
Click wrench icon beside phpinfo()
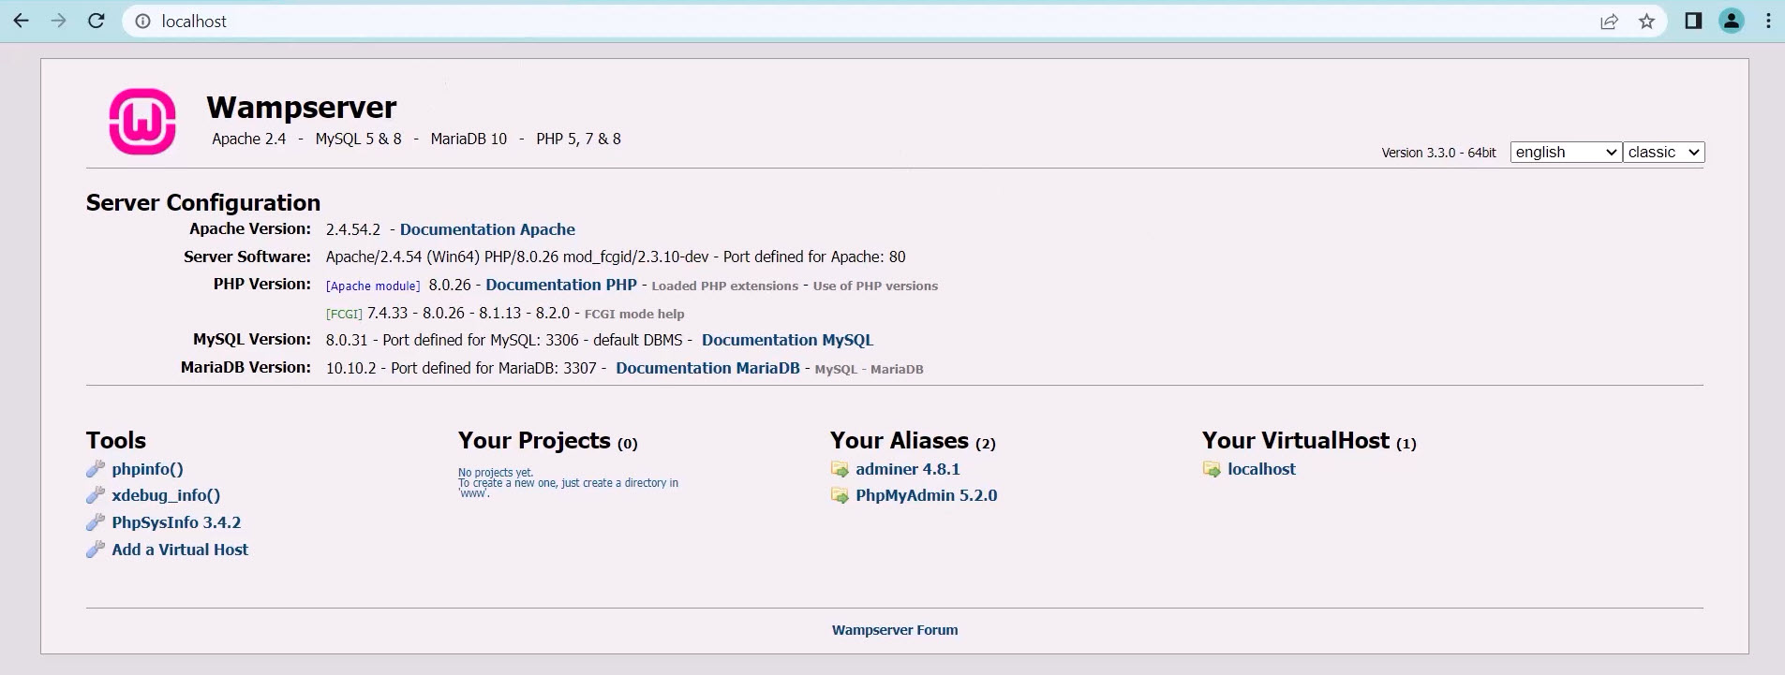(x=95, y=469)
